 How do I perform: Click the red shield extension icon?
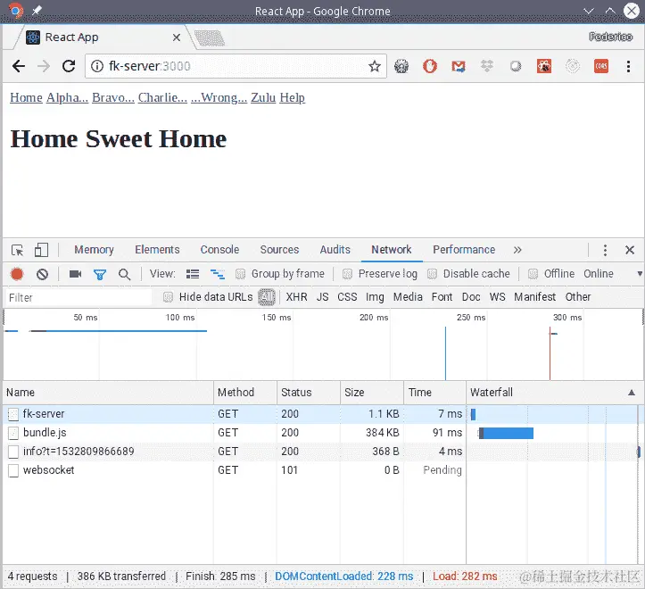430,66
